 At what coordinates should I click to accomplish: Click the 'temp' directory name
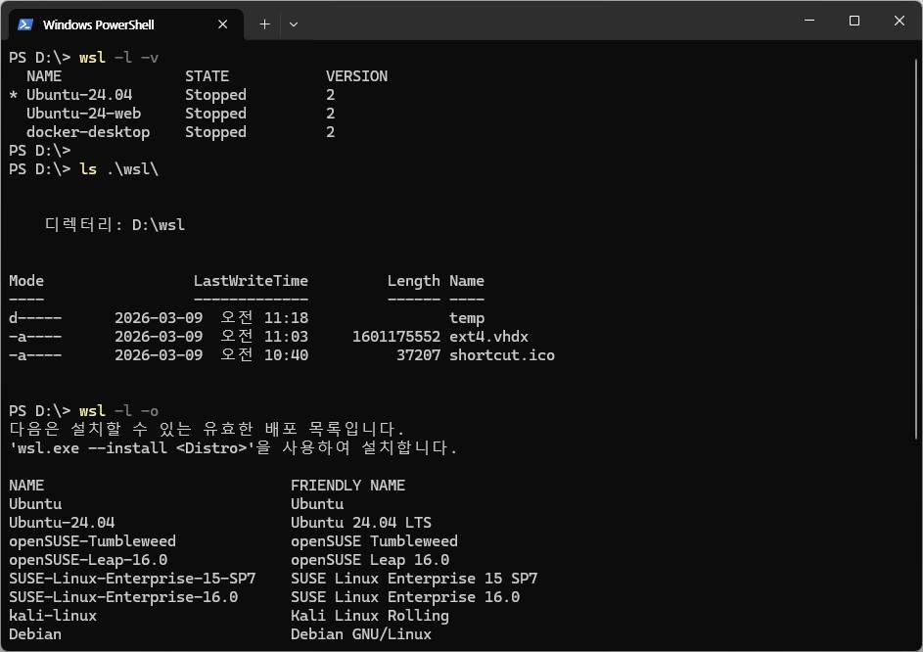click(x=467, y=318)
